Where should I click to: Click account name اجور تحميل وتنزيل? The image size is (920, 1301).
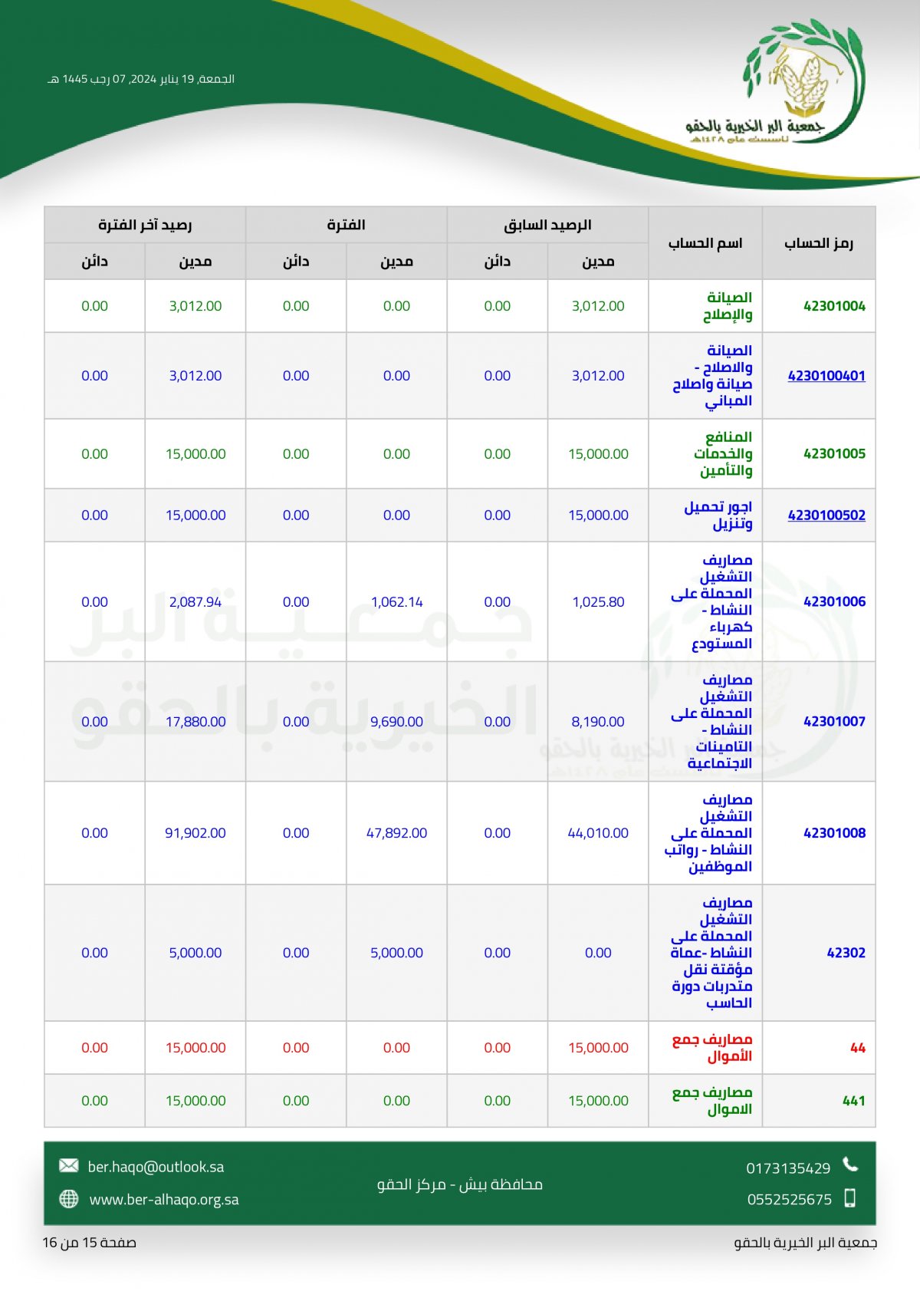718,515
